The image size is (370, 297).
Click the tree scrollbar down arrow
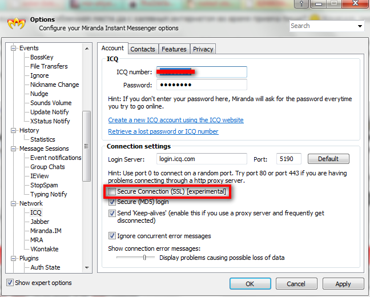[87, 268]
